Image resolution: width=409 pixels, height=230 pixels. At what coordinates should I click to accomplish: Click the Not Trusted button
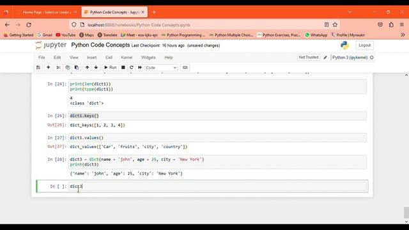point(309,57)
